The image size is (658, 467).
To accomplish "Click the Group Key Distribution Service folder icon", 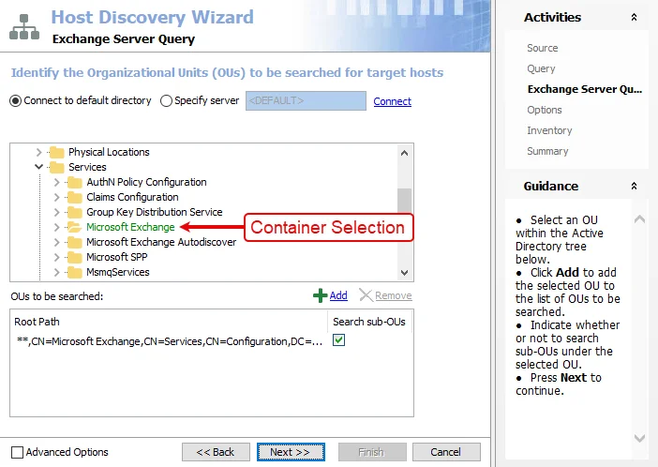I will (x=75, y=212).
